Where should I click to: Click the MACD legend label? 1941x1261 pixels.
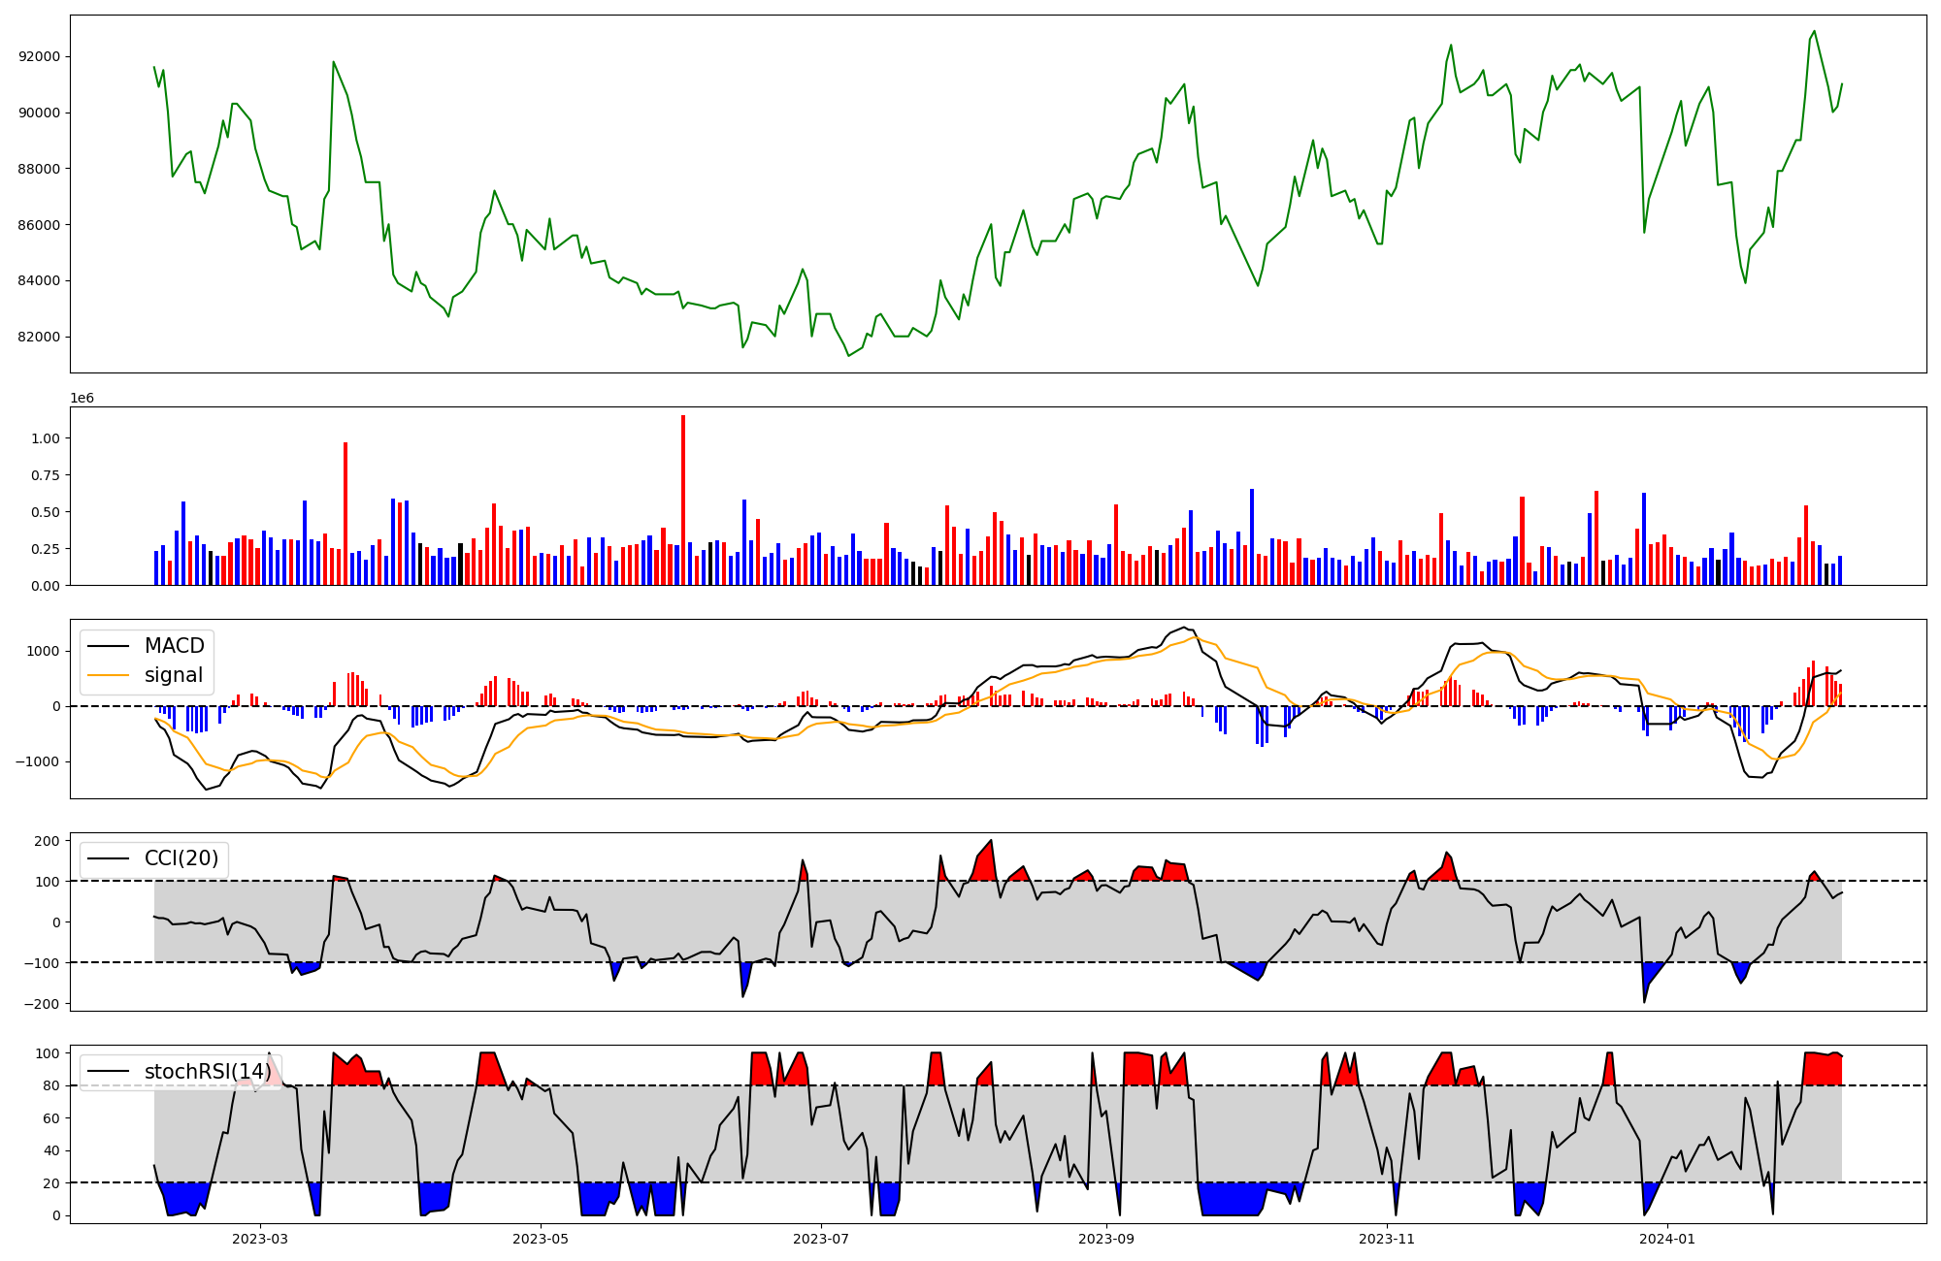click(x=175, y=646)
